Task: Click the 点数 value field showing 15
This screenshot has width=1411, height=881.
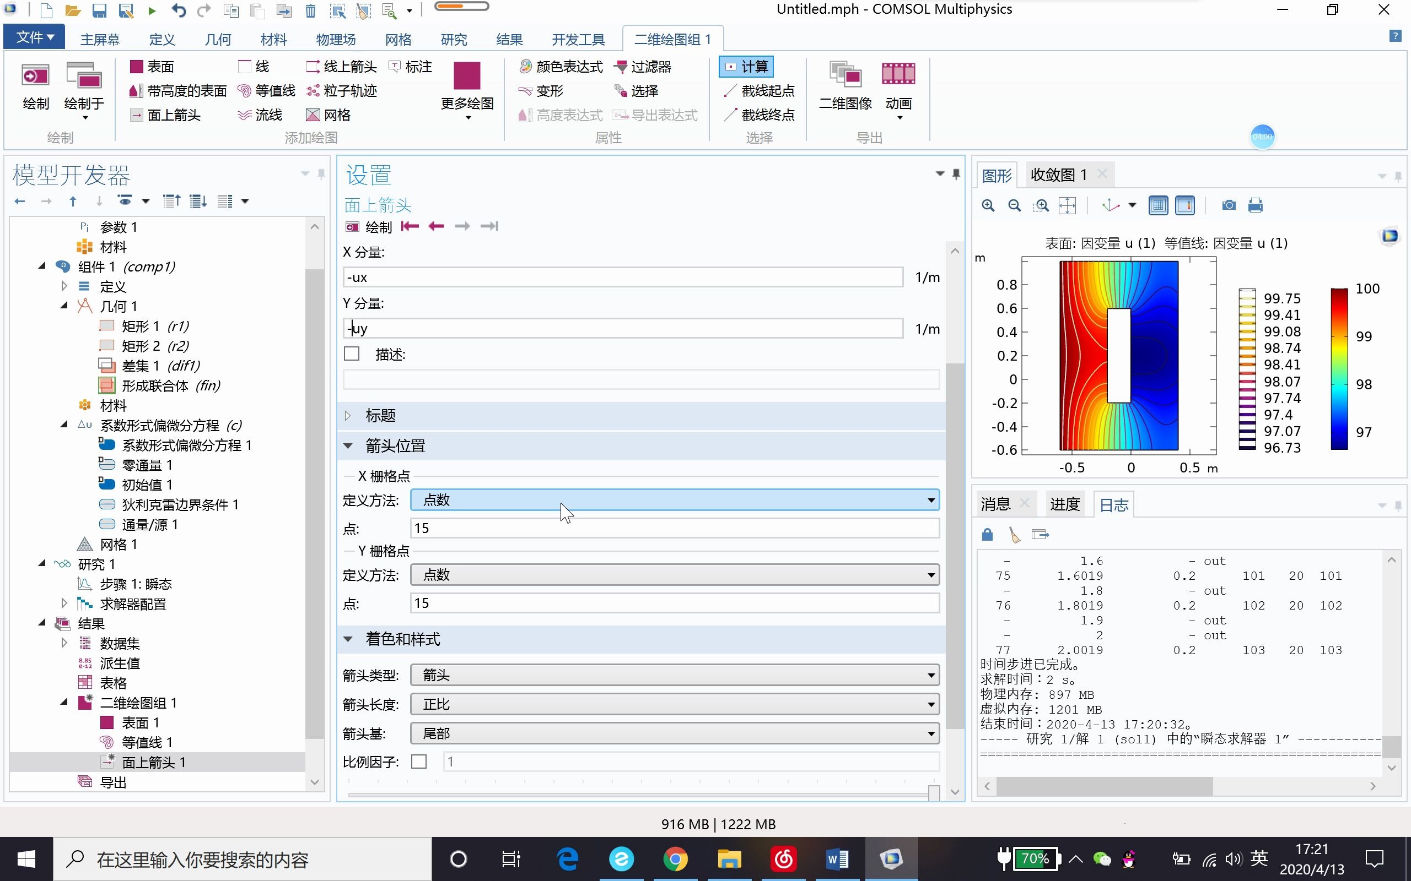Action: point(674,527)
